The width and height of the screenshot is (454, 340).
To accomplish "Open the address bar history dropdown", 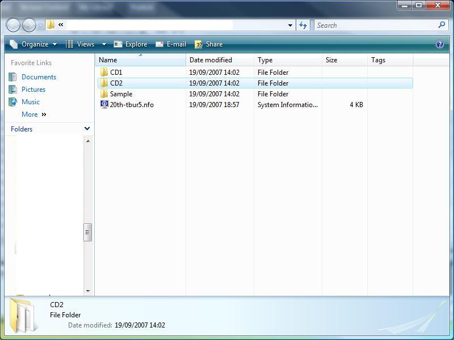I will [290, 25].
